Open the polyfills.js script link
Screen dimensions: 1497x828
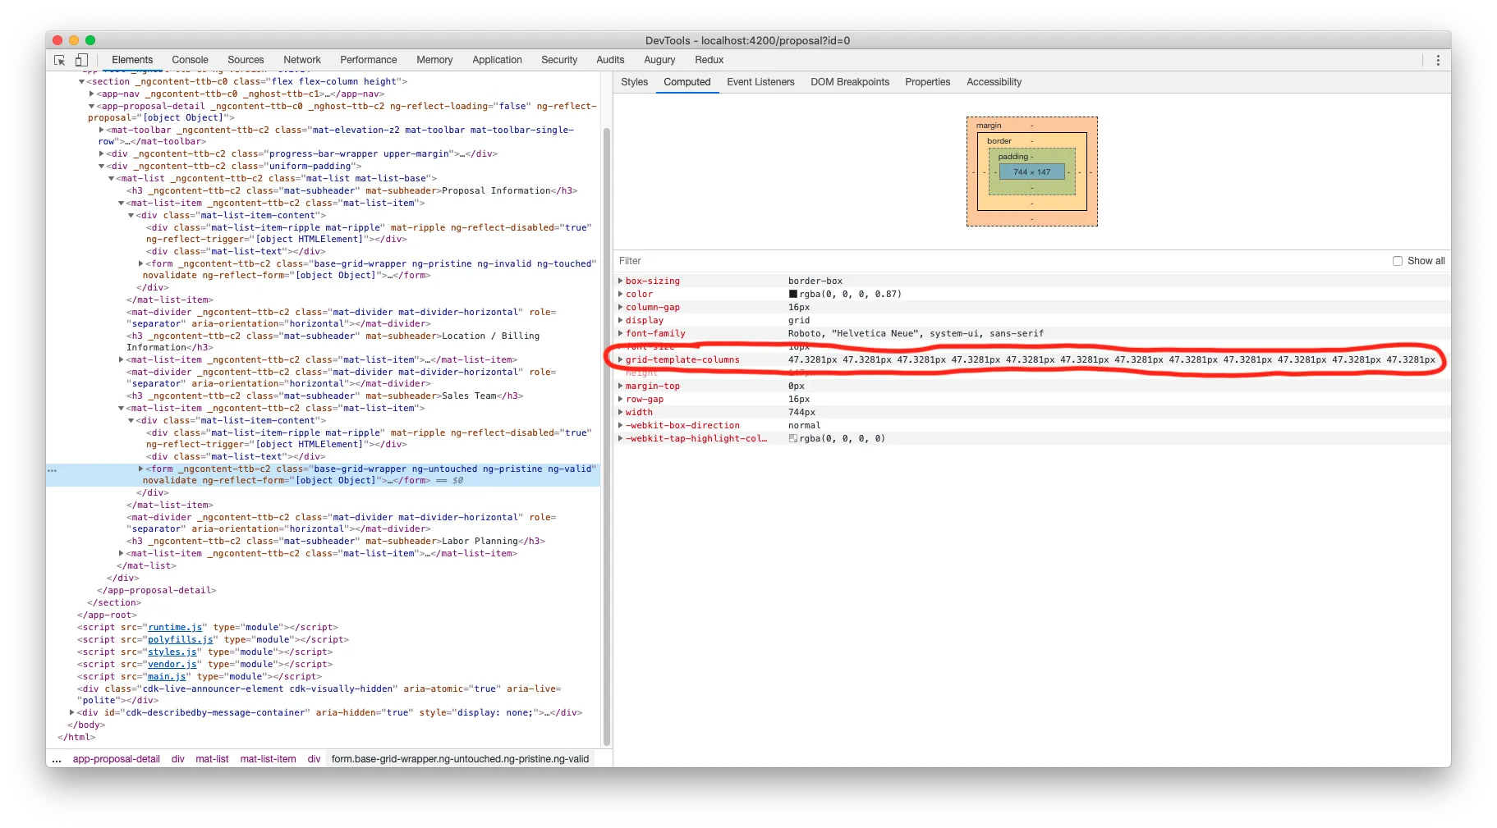click(x=181, y=640)
